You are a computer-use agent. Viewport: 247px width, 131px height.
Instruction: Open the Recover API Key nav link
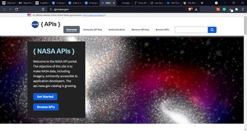(140, 30)
